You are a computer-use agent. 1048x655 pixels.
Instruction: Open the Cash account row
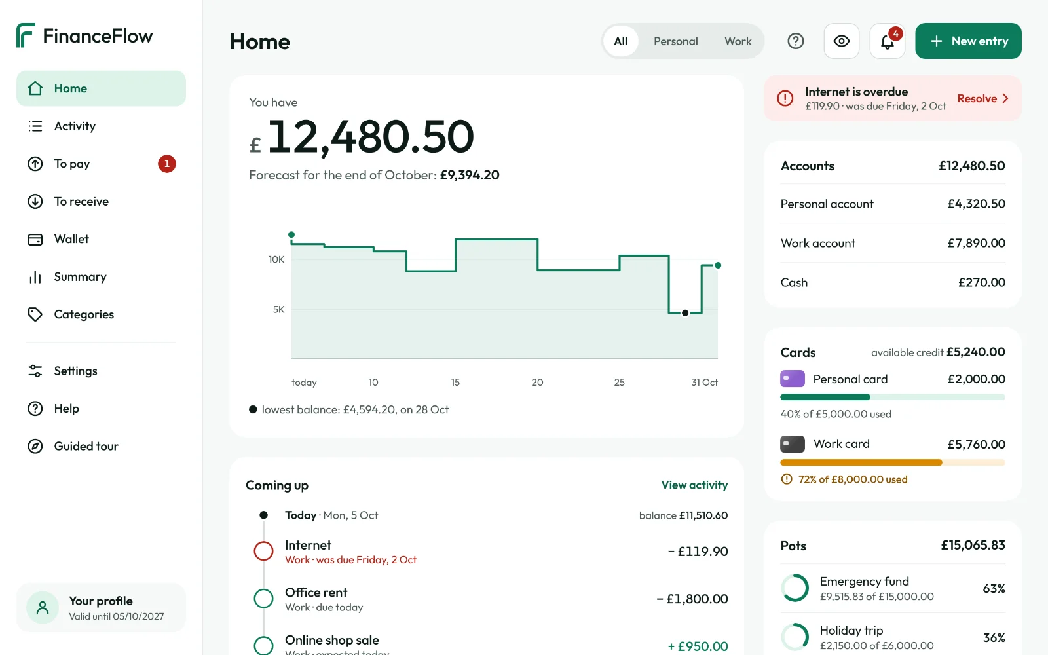(893, 282)
